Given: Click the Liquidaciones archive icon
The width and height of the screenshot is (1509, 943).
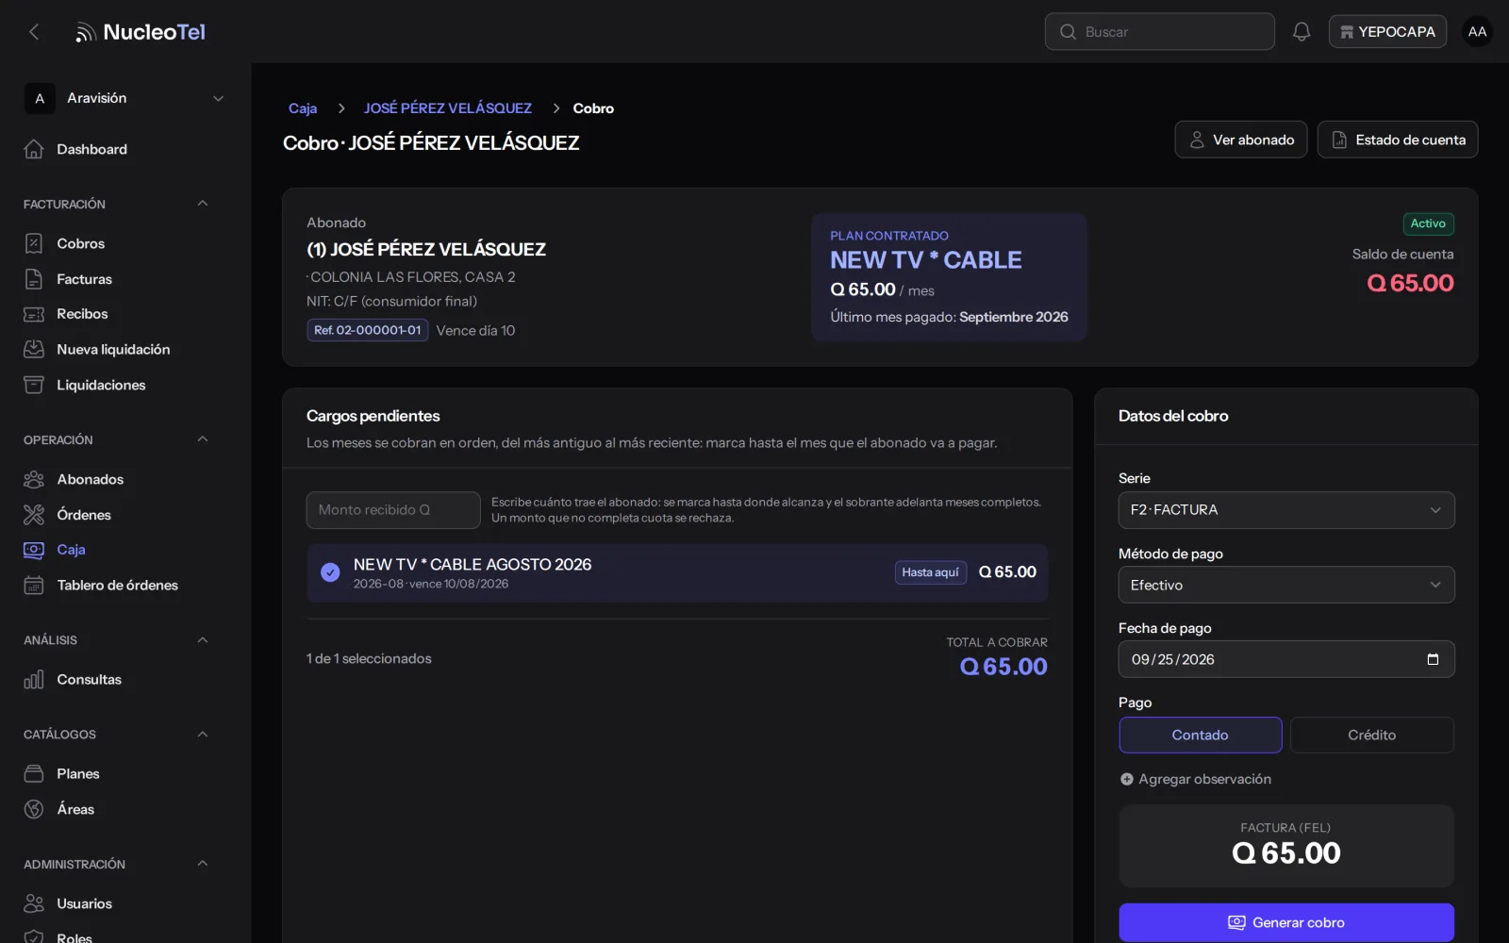Looking at the screenshot, I should pyautogui.click(x=34, y=385).
